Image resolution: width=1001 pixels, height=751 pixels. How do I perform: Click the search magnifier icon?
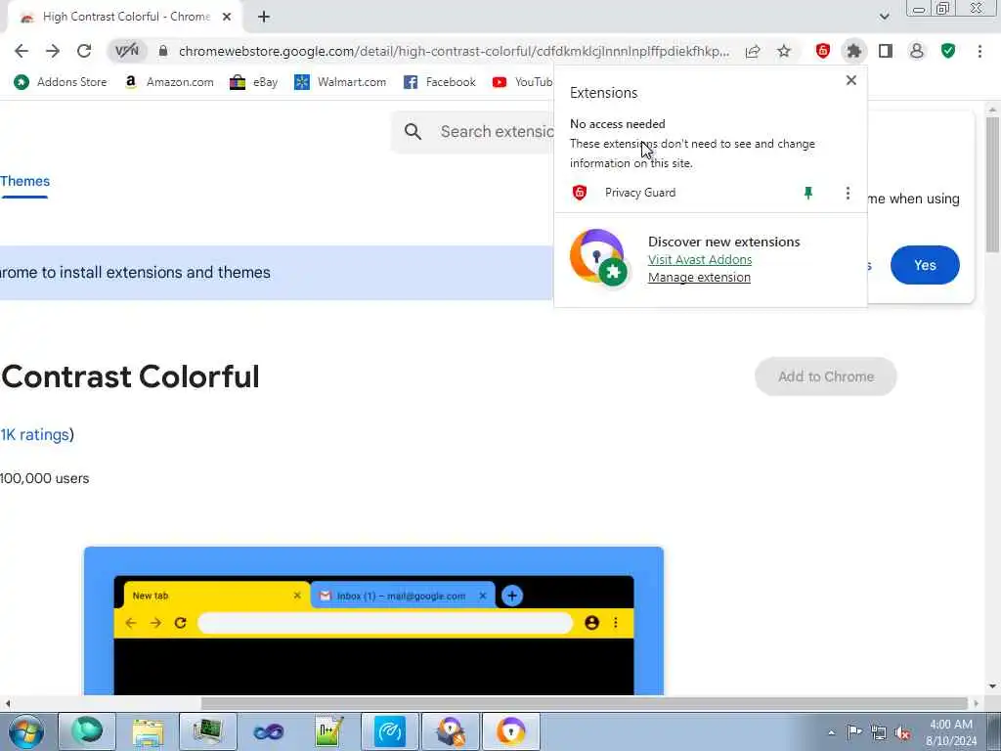coord(413,132)
